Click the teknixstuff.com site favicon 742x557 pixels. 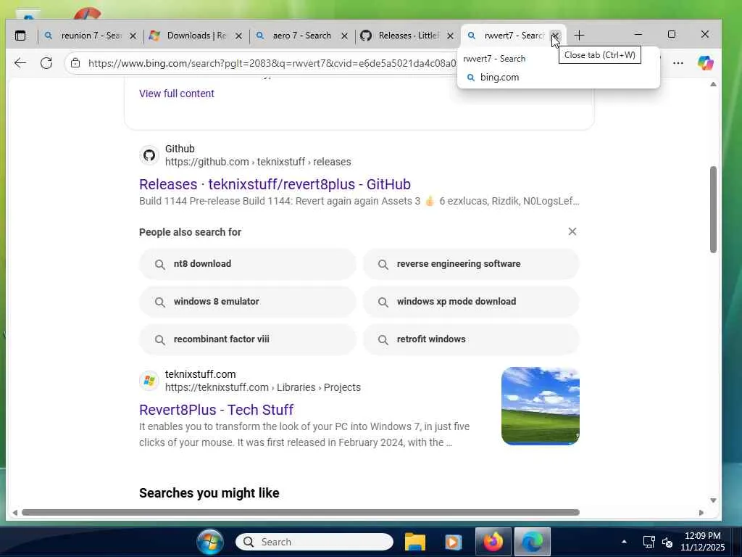coord(149,380)
